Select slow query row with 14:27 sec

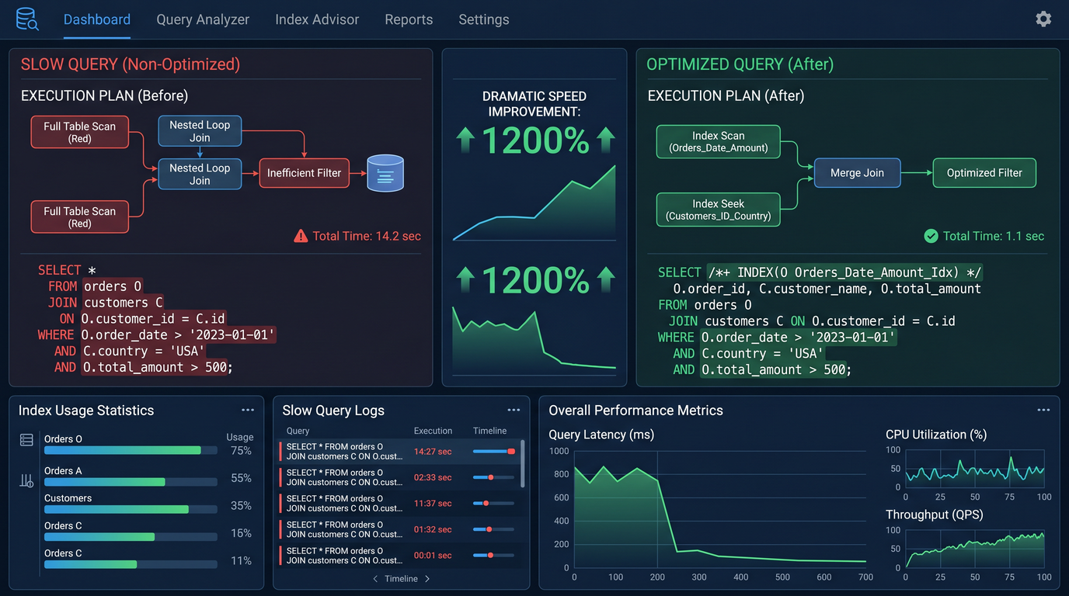(399, 452)
